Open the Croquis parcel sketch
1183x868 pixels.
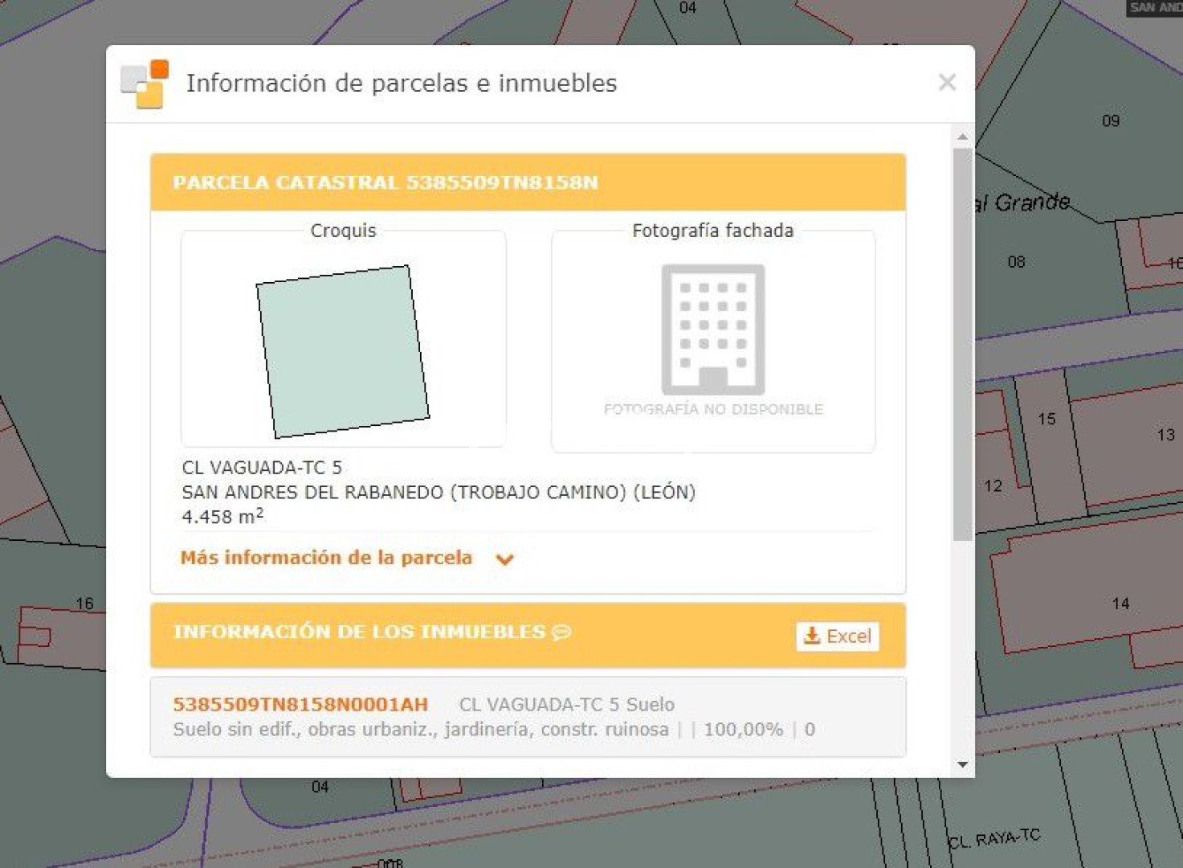pyautogui.click(x=343, y=351)
